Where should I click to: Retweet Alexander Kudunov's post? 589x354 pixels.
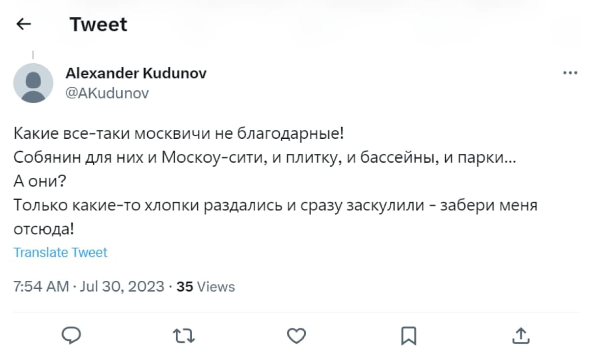pos(184,336)
